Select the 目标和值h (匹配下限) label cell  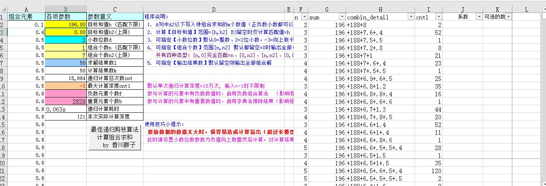[115, 24]
